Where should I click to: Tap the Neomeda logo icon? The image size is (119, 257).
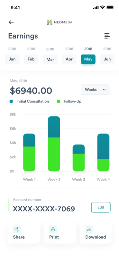[x=50, y=22]
